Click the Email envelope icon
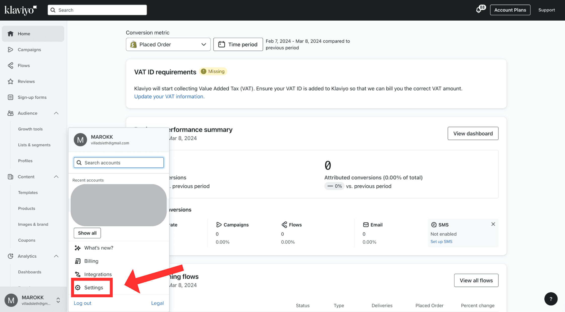Image resolution: width=565 pixels, height=312 pixels. click(366, 225)
